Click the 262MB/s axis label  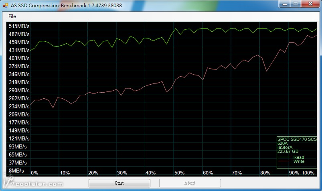pos(19,98)
